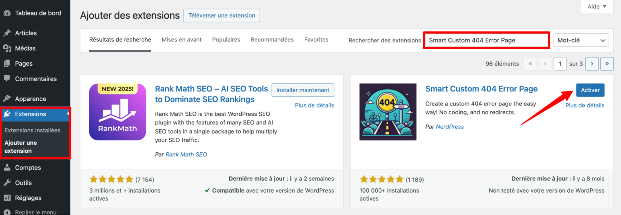
Task: Click the Replier le menu label
Action: 36,212
